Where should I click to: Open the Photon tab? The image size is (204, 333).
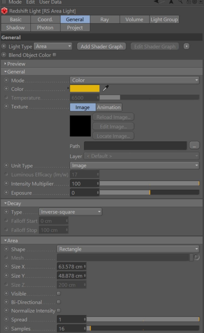click(x=45, y=28)
